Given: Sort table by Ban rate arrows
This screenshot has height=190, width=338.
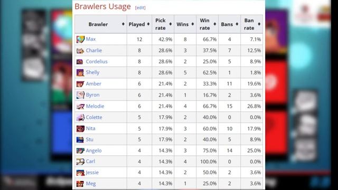Looking at the screenshot, I should click(x=259, y=24).
